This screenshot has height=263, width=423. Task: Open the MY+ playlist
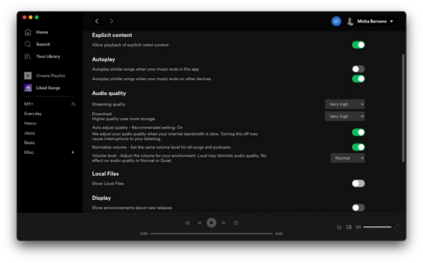(28, 104)
